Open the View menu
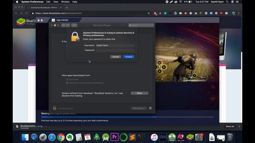255x143 pixels. click(x=56, y=2)
